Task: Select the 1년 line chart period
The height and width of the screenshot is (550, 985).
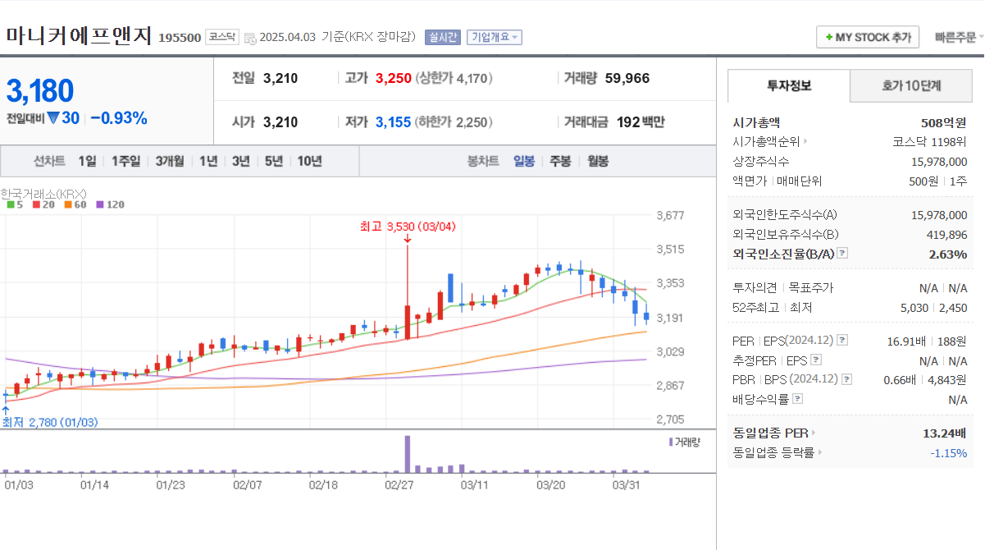Action: click(208, 161)
